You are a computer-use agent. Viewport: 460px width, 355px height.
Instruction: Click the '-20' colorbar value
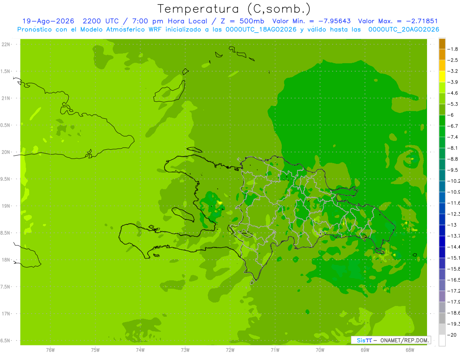452,335
